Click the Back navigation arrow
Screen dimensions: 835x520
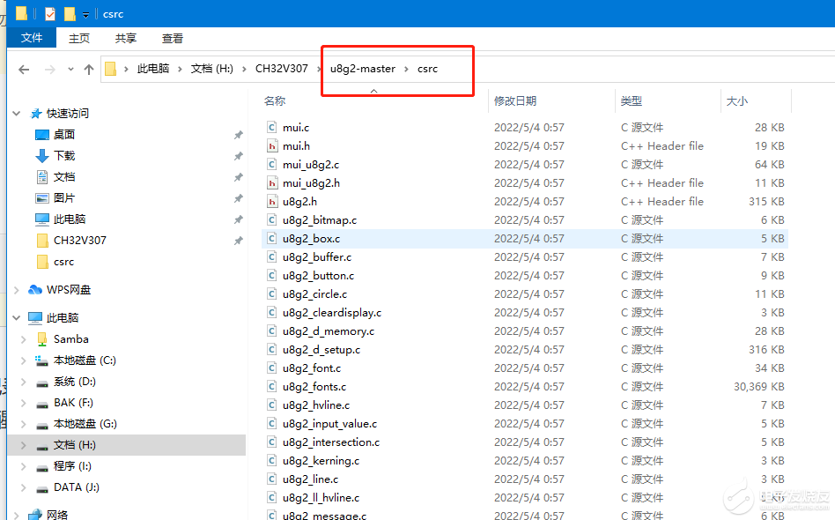[x=24, y=70]
